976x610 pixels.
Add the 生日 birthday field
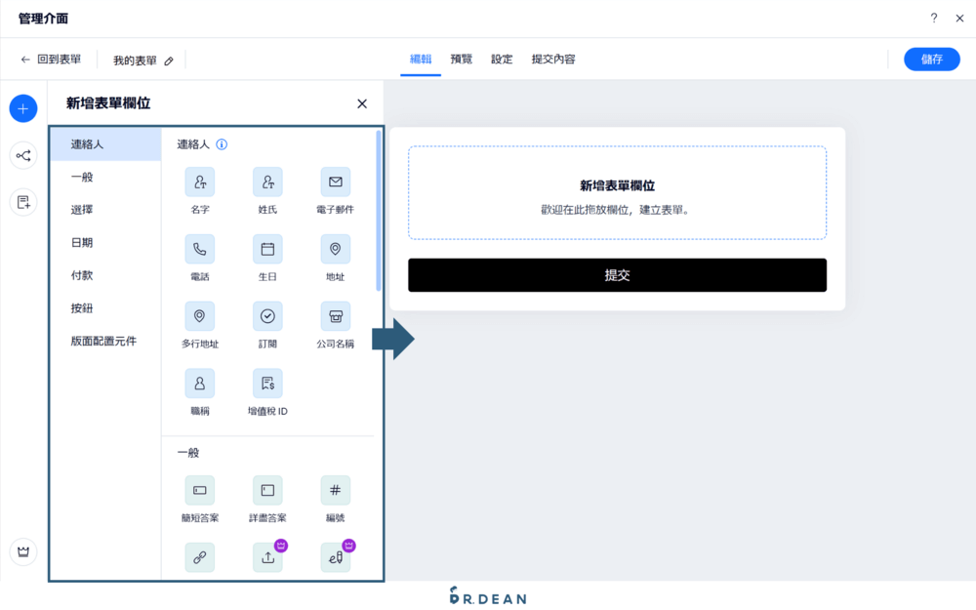[266, 249]
